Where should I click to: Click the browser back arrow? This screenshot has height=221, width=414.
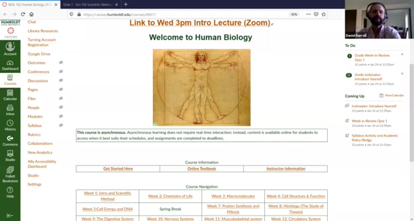[6, 14]
